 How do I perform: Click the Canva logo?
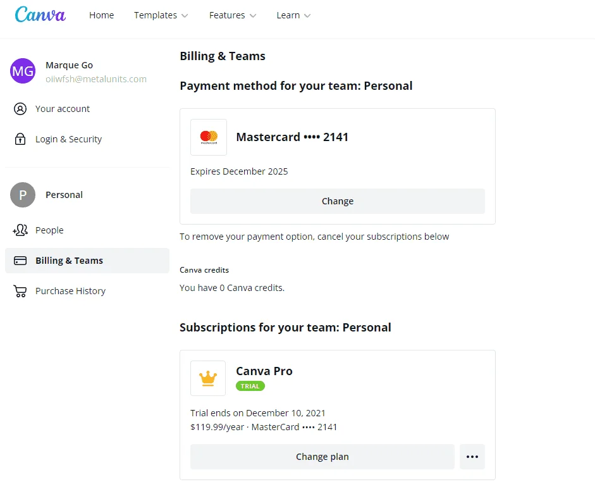pos(40,15)
